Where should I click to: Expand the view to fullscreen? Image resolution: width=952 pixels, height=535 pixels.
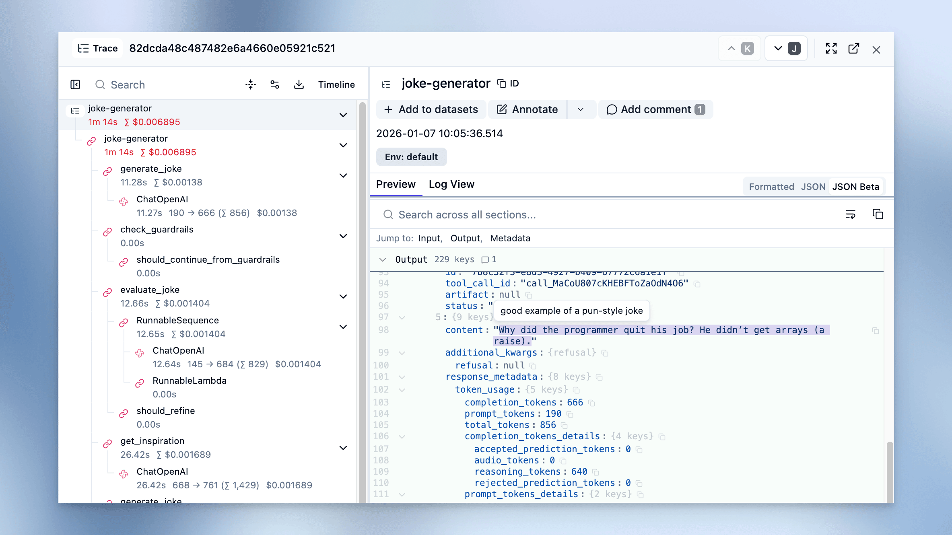(830, 48)
